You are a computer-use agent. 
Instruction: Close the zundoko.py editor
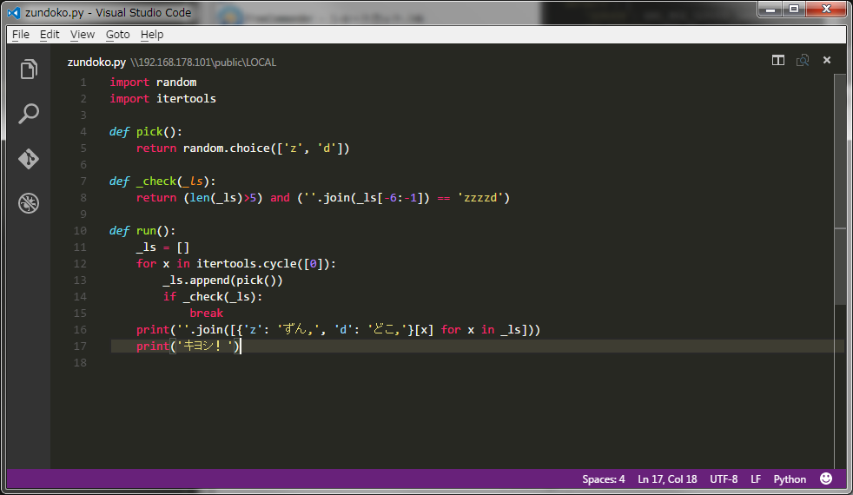coord(827,60)
